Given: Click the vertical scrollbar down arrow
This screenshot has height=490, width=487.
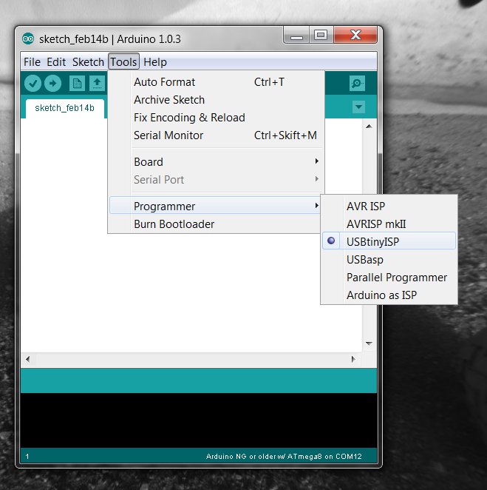Looking at the screenshot, I should coord(369,343).
